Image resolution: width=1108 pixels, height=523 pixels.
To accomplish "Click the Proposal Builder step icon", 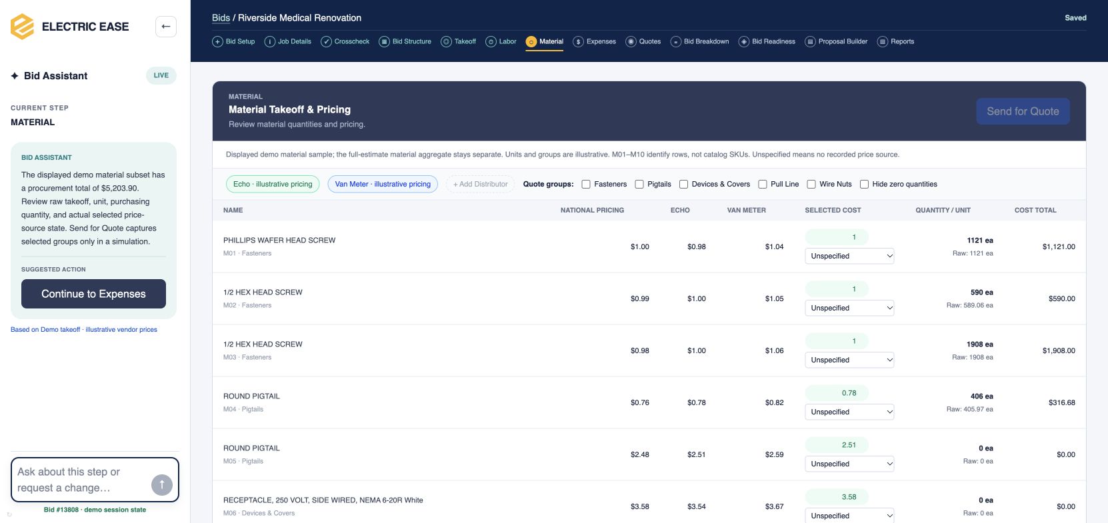I will pos(810,41).
